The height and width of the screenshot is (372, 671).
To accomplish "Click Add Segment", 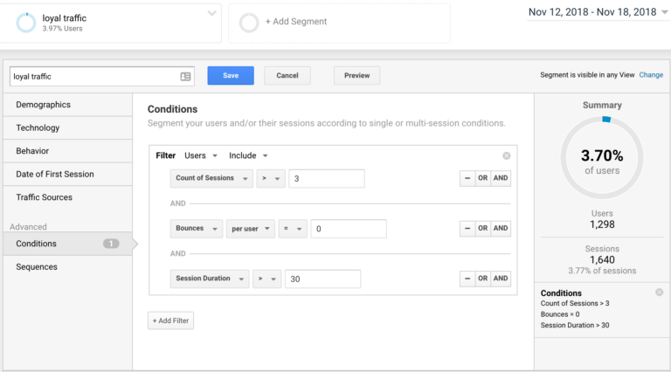I will tap(295, 21).
